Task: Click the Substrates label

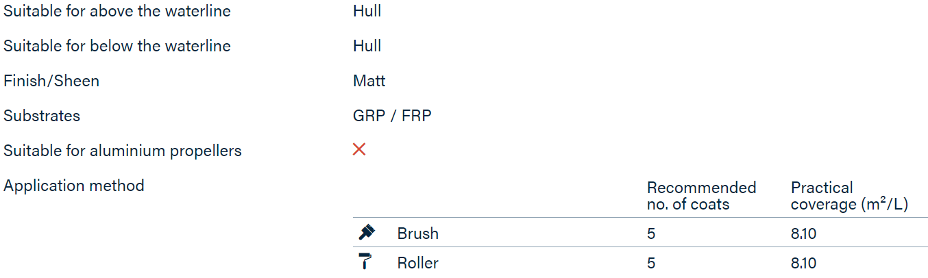Action: click(42, 116)
